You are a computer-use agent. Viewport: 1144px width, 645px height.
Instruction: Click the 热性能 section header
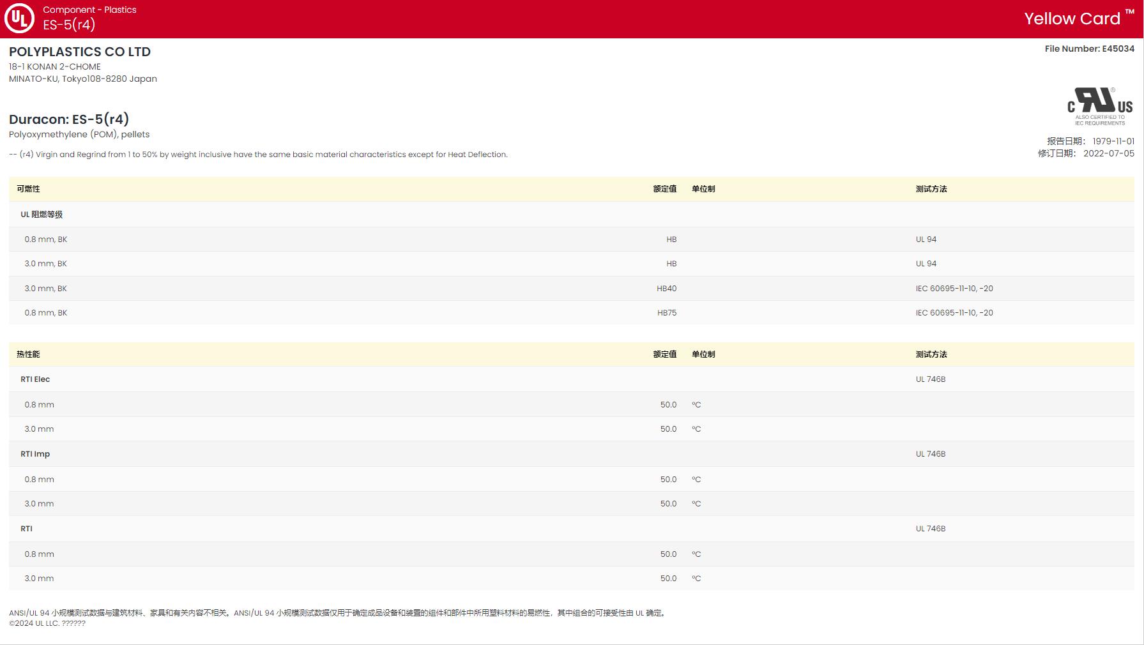(x=28, y=354)
